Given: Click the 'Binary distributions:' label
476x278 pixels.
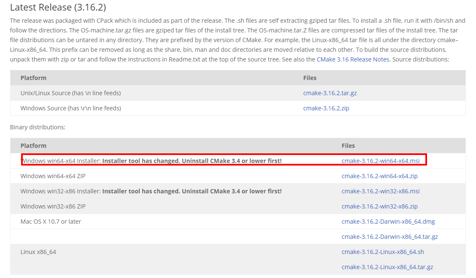Looking at the screenshot, I should [38, 127].
